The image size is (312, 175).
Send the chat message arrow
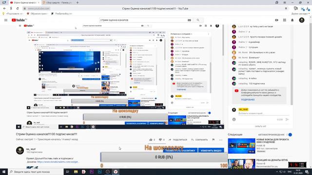click(x=287, y=120)
